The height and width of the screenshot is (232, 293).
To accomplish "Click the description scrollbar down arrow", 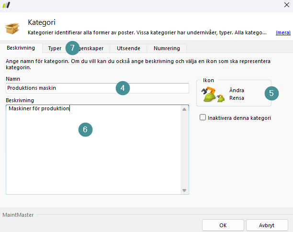I will (184, 190).
